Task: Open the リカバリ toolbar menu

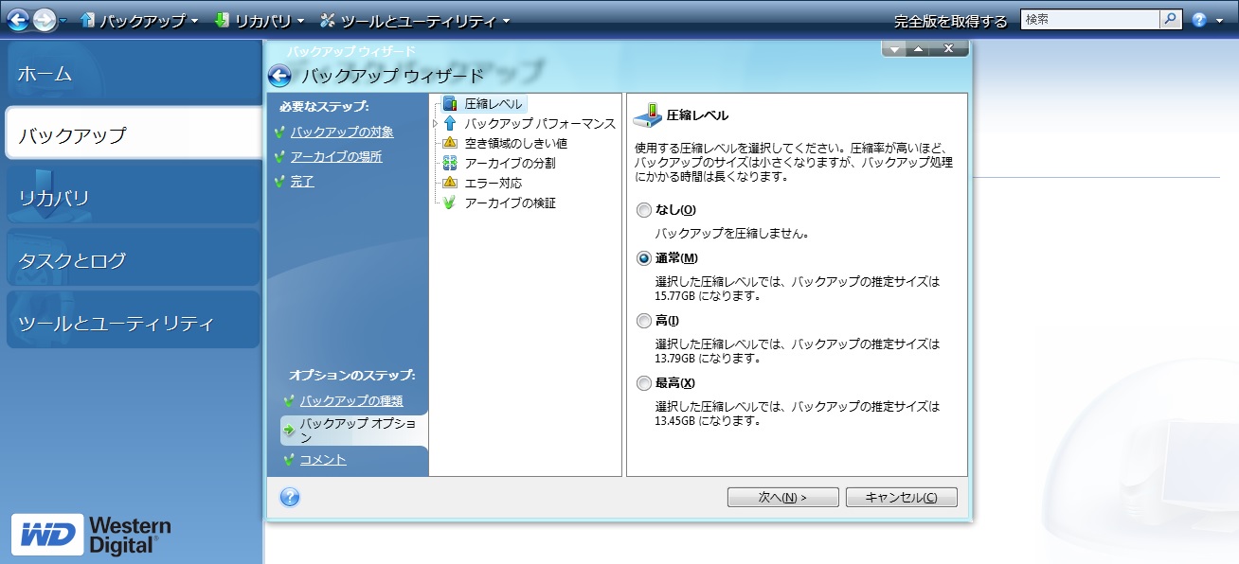Action: [x=268, y=20]
